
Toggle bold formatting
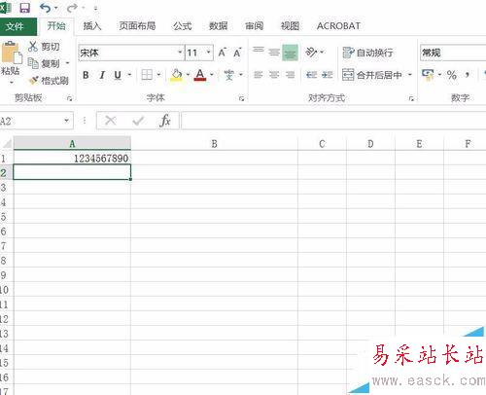pyautogui.click(x=86, y=75)
